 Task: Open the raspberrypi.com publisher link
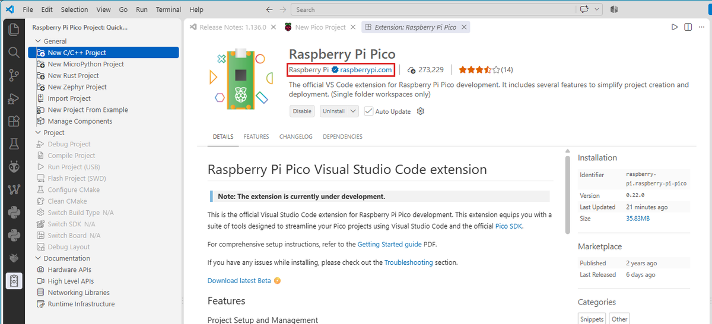pyautogui.click(x=366, y=70)
